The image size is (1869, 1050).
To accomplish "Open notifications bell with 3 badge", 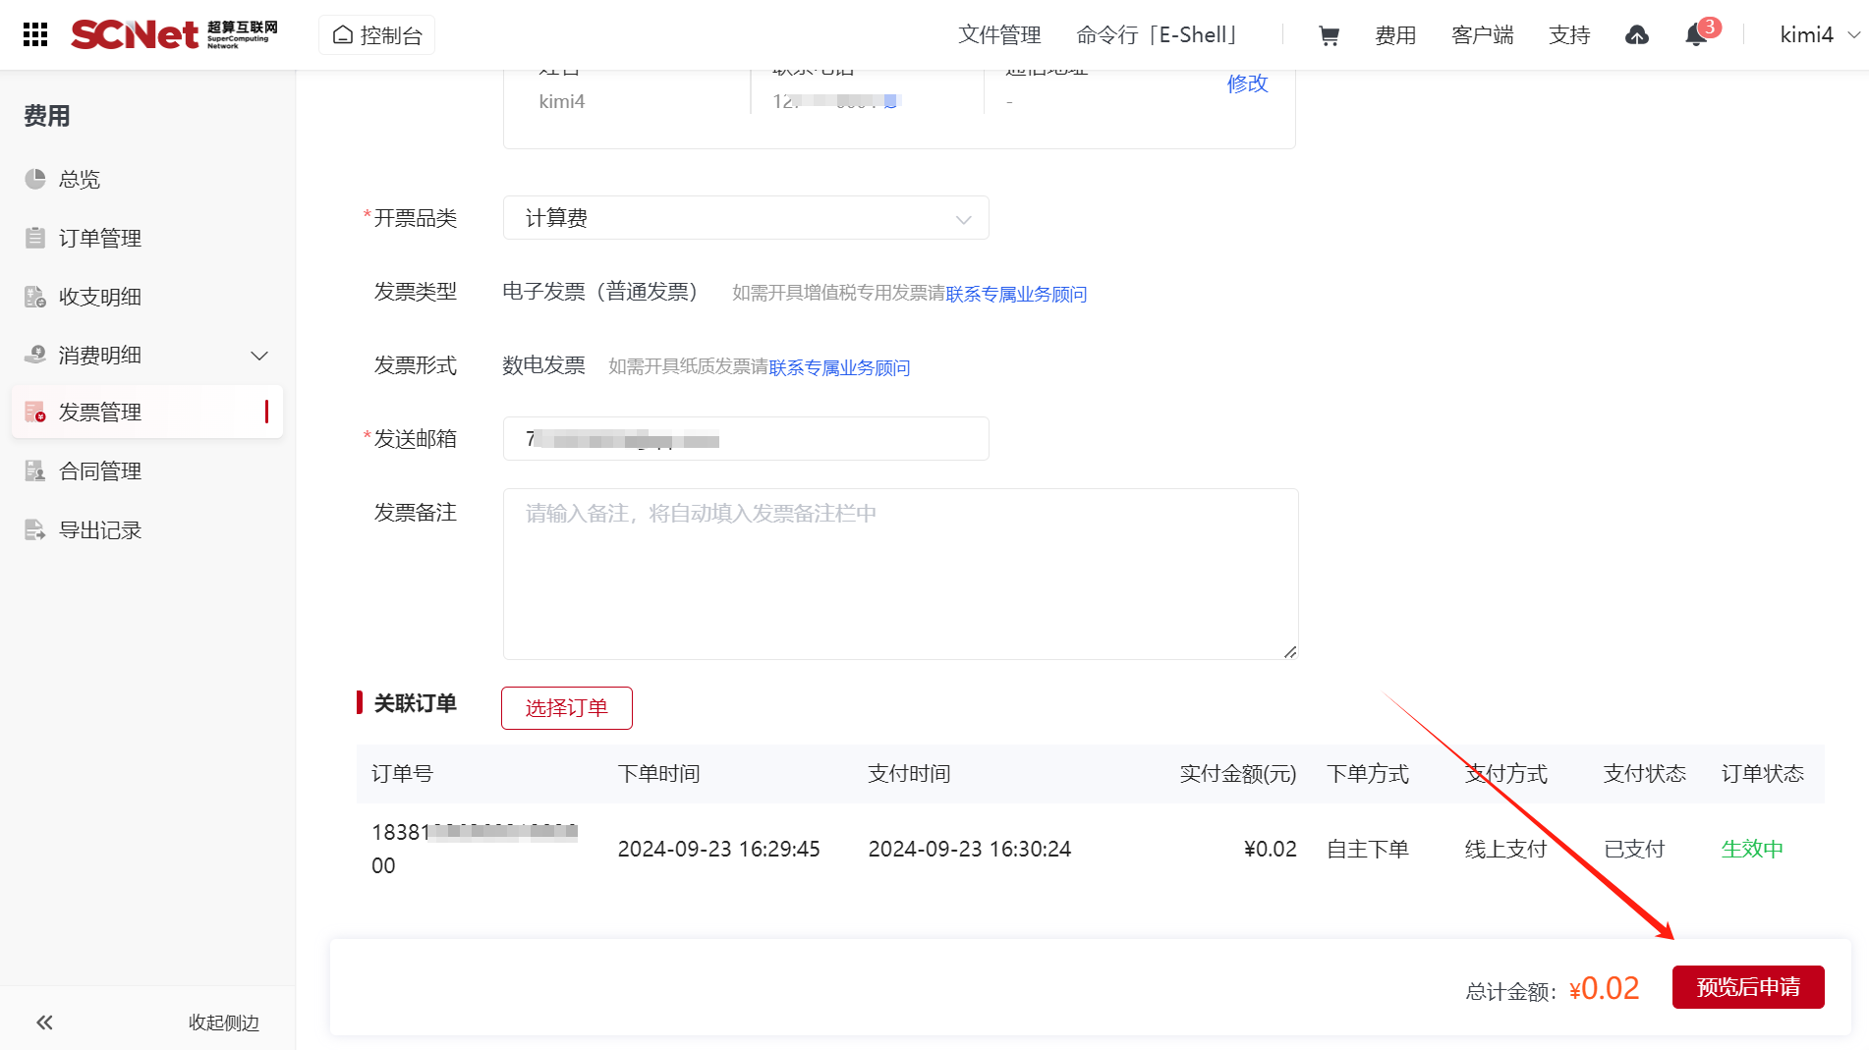I will pos(1696,35).
